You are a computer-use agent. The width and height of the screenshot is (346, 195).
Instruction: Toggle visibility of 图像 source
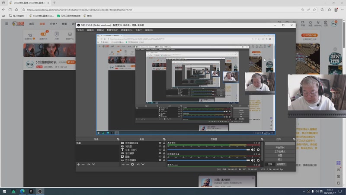click(x=160, y=156)
